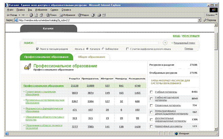Enable С учетом морфологии русского языка

click(x=127, y=49)
